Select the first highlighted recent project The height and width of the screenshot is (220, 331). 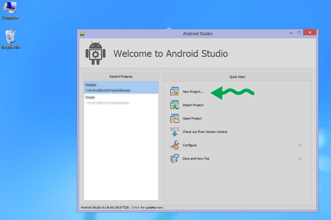(121, 87)
